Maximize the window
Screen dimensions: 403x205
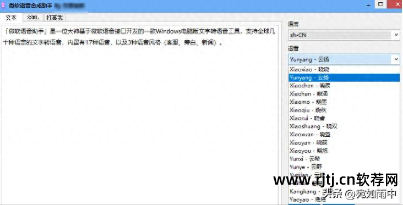380,4
